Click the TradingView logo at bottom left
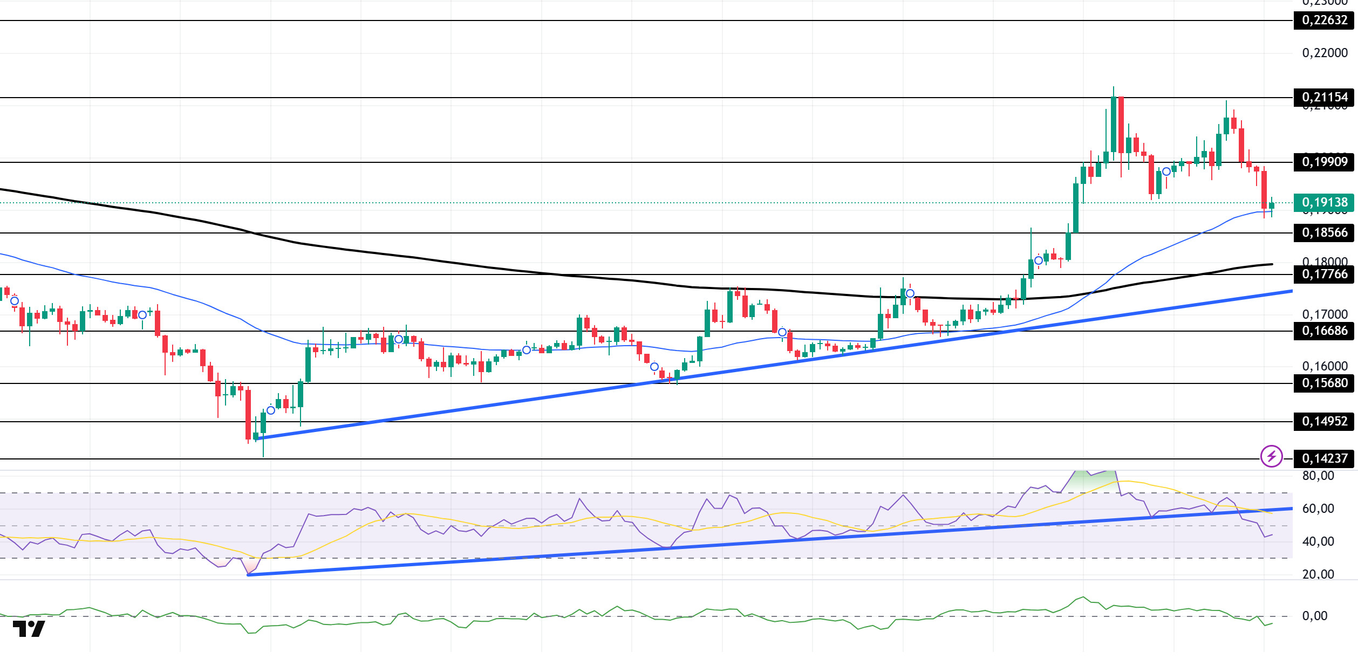 [x=29, y=629]
